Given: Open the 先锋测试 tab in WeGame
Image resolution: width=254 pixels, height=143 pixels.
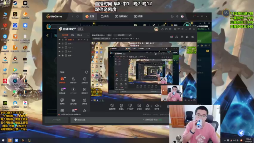Looking at the screenshot, I should tap(121, 17).
